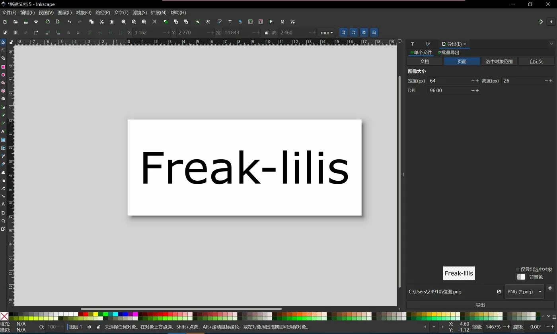Viewport: 557px width, 334px height.
Task: Open PNG file format dropdown
Action: [x=524, y=292]
